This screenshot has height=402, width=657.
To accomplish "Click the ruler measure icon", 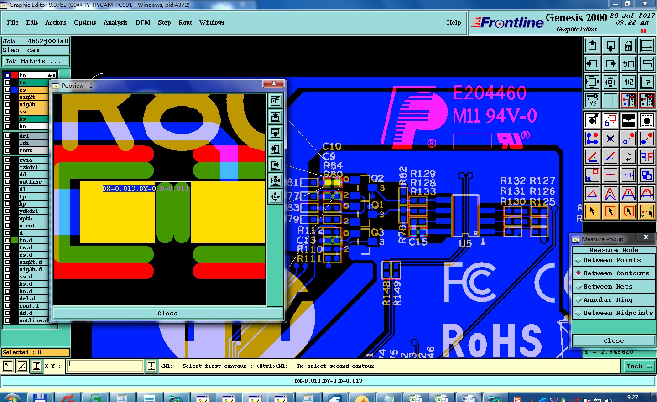I will (x=629, y=120).
